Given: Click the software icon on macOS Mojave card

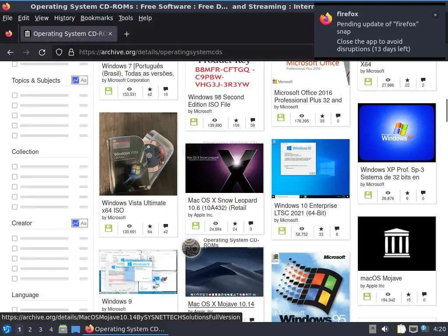Looking at the screenshot, I should [x=367, y=296].
